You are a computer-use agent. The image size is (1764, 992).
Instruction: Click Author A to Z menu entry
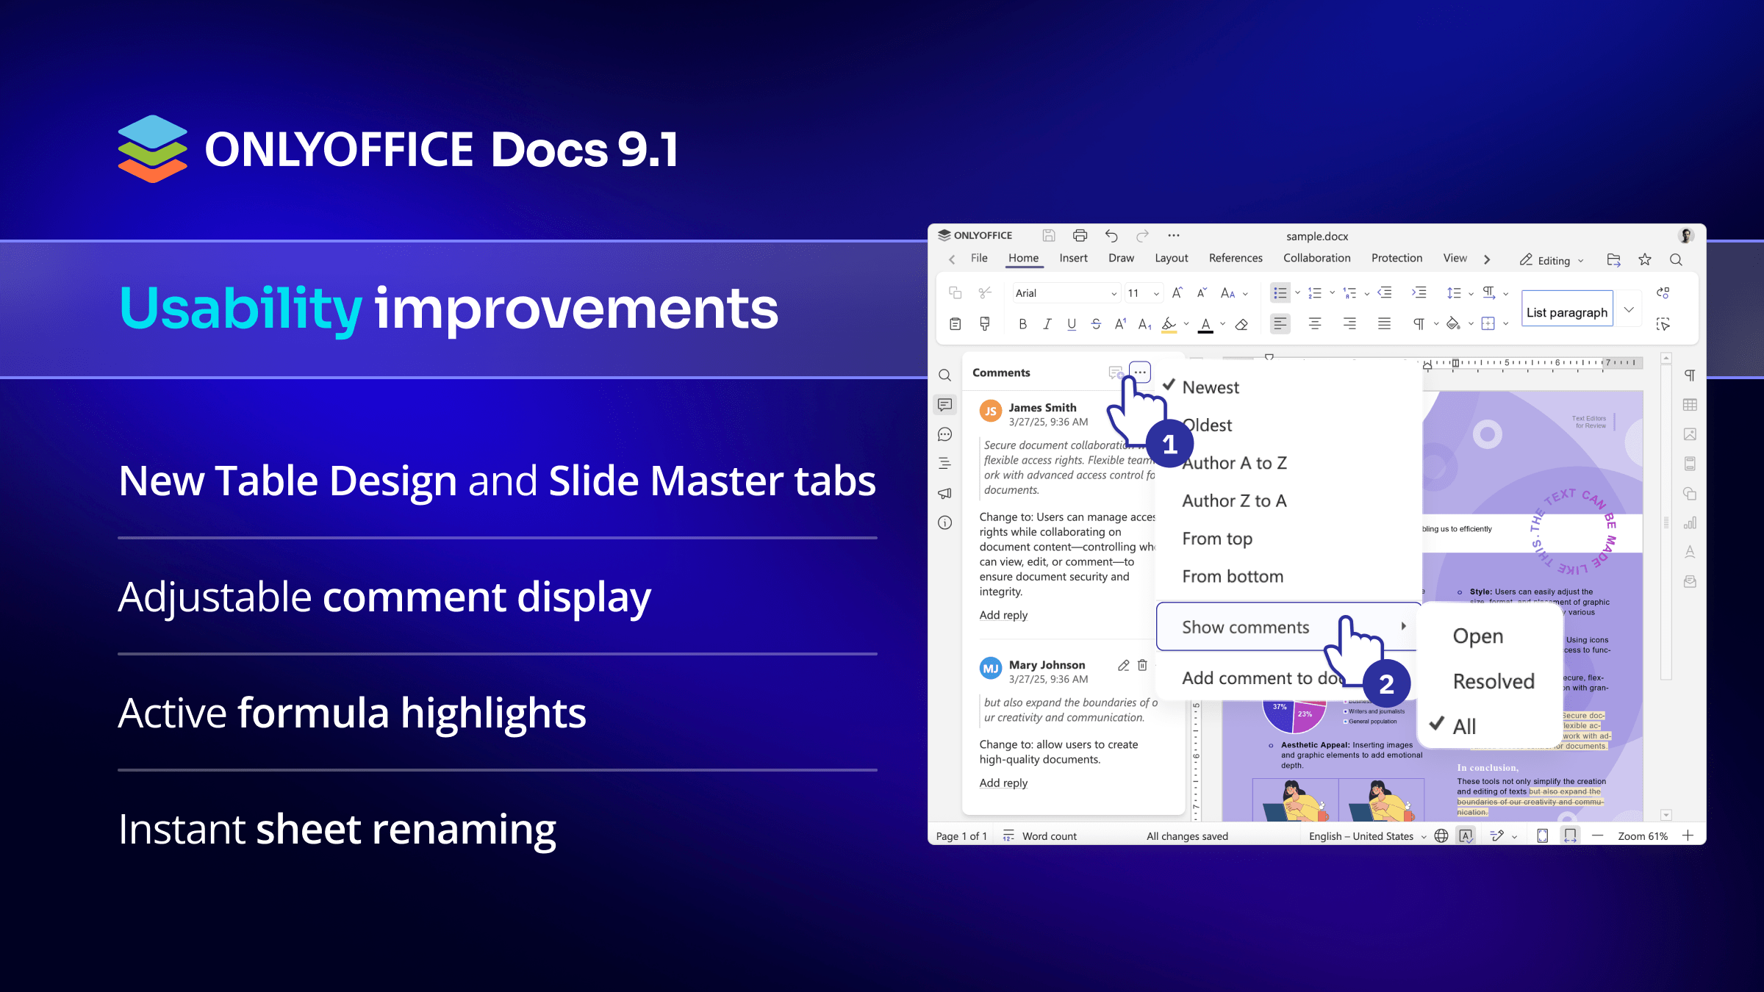(1234, 463)
